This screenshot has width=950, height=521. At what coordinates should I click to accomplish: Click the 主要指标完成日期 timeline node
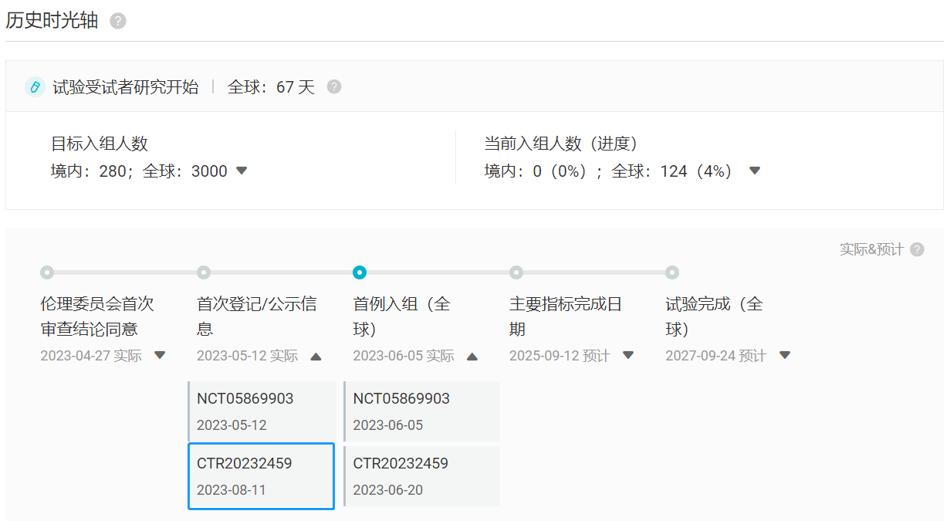tap(516, 272)
